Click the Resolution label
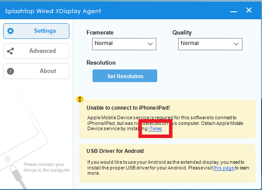This screenshot has height=190, width=262. (101, 62)
